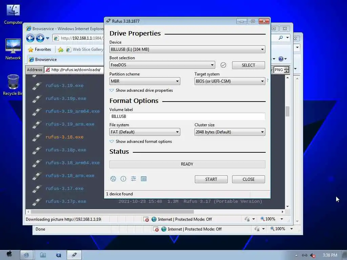Open recent pages dropdown next to Forward
The height and width of the screenshot is (260, 347).
click(47, 38)
